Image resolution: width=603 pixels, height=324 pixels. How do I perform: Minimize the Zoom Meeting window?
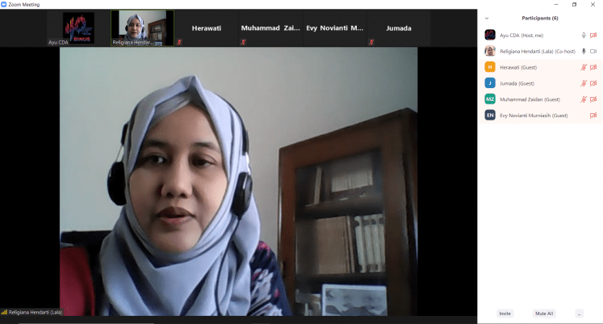[556, 5]
